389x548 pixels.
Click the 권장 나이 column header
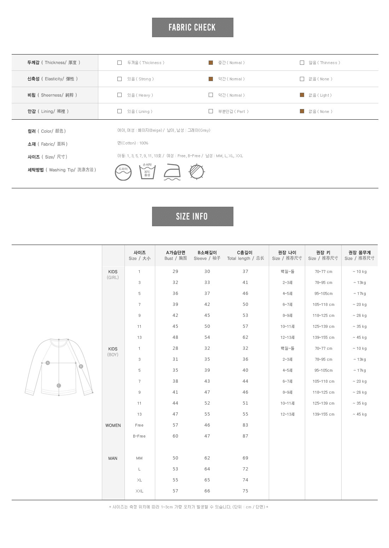pos(287,255)
